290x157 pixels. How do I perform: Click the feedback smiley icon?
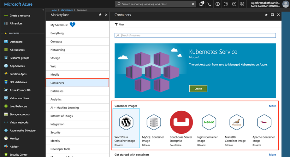pos(226,4)
